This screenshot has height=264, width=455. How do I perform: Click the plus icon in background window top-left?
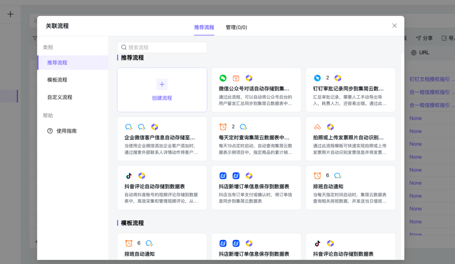tap(11, 14)
